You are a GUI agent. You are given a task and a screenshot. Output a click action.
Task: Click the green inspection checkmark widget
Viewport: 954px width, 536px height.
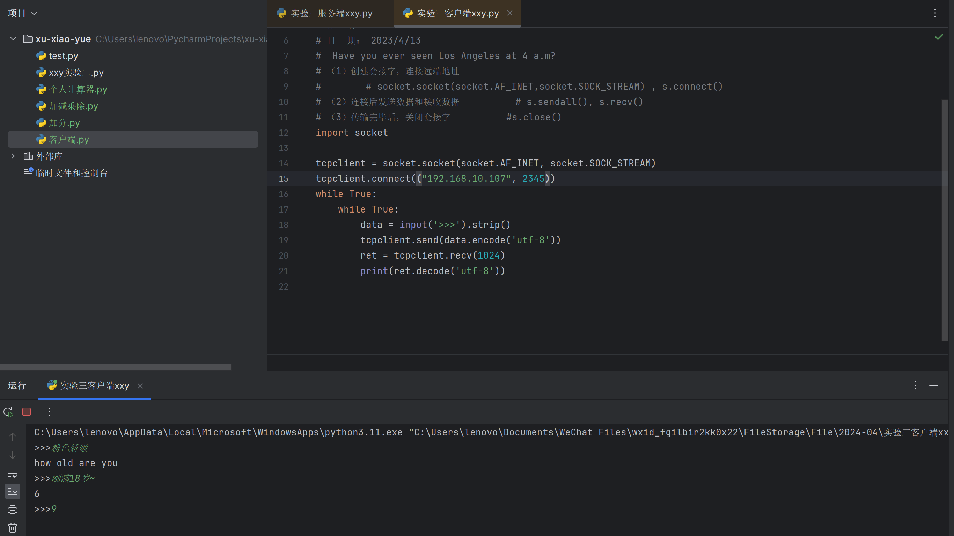pos(939,37)
